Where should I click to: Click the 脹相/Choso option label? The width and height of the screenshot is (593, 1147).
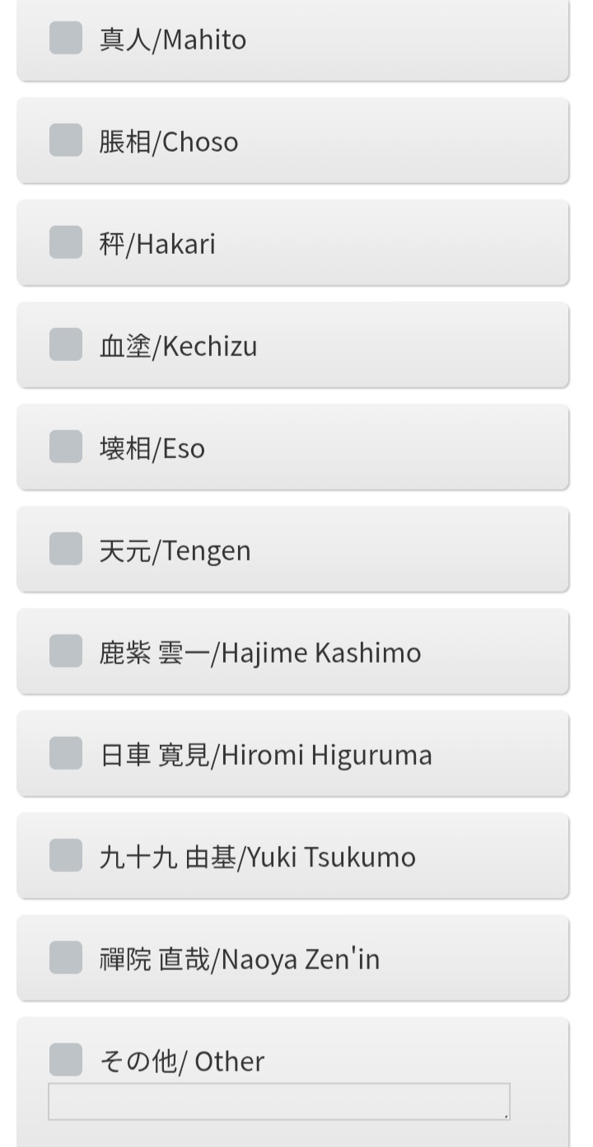[x=168, y=142]
